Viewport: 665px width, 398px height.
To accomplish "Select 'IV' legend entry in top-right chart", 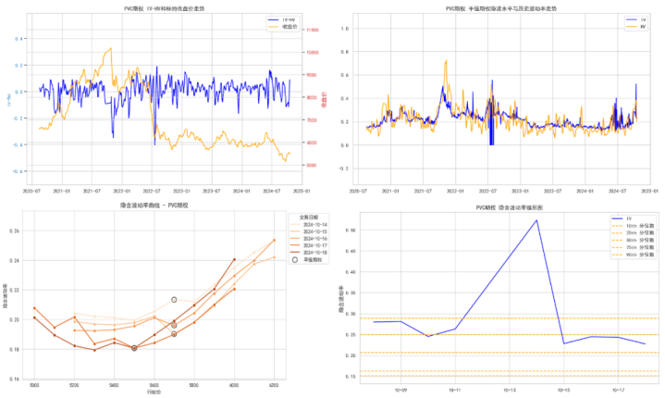I will coord(636,20).
